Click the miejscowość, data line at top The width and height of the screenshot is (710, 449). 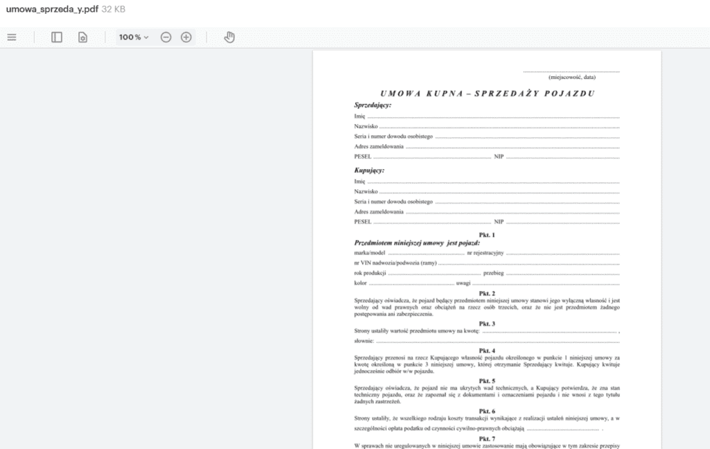click(571, 72)
